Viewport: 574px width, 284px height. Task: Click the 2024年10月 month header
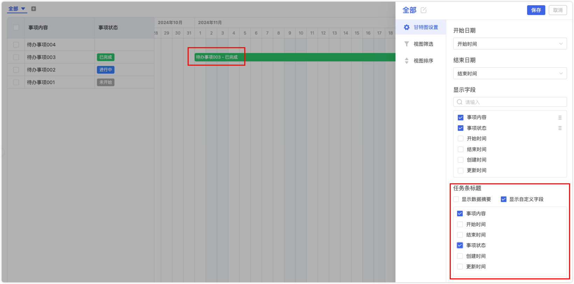click(170, 23)
